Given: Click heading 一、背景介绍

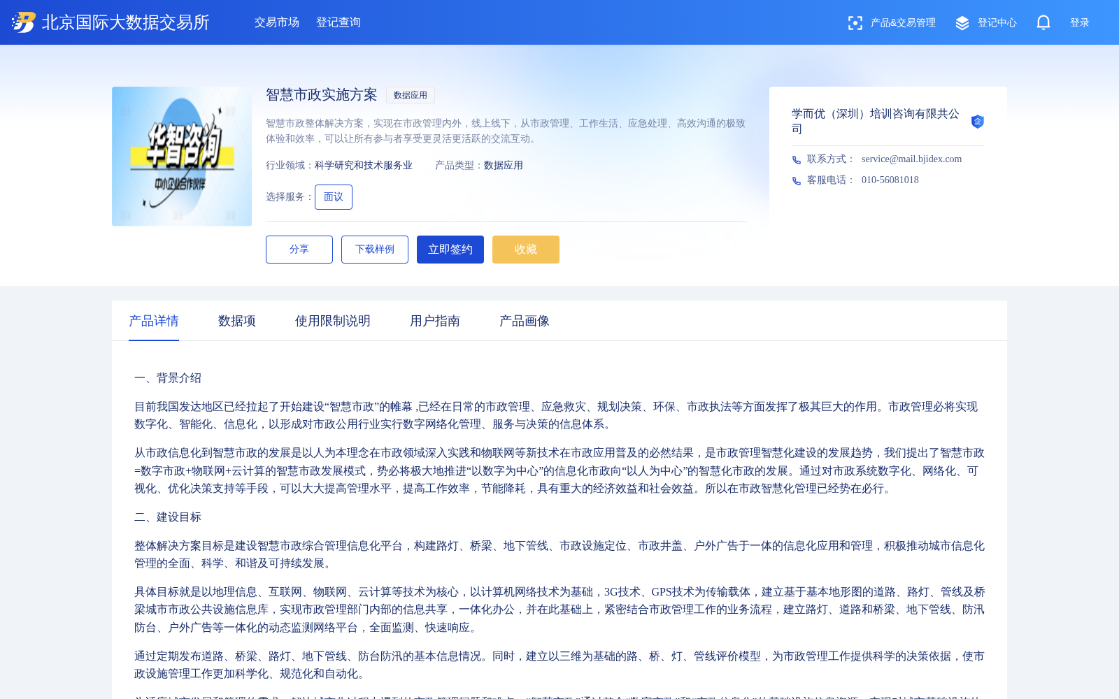Looking at the screenshot, I should tap(168, 378).
